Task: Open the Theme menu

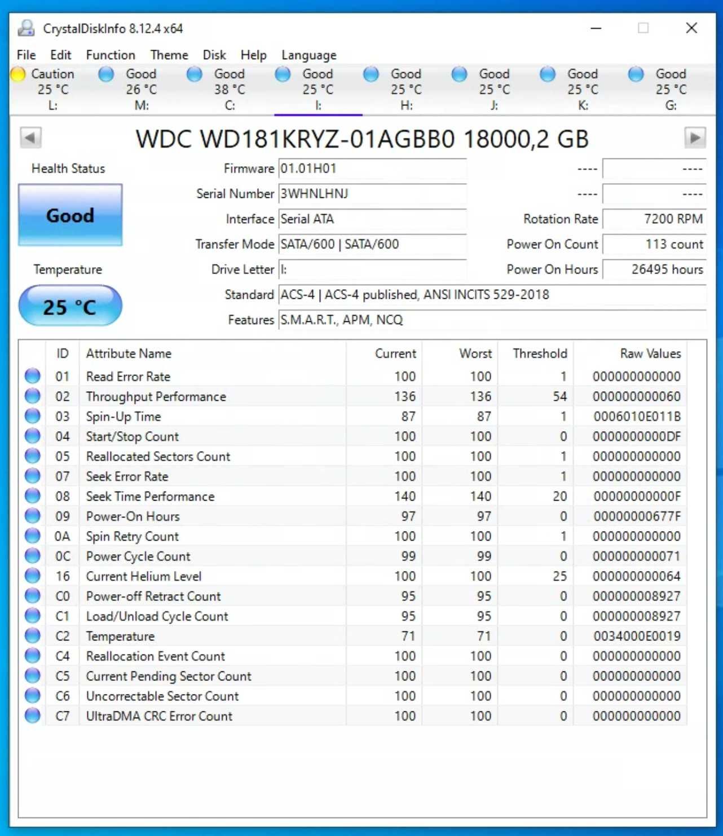Action: coord(169,55)
